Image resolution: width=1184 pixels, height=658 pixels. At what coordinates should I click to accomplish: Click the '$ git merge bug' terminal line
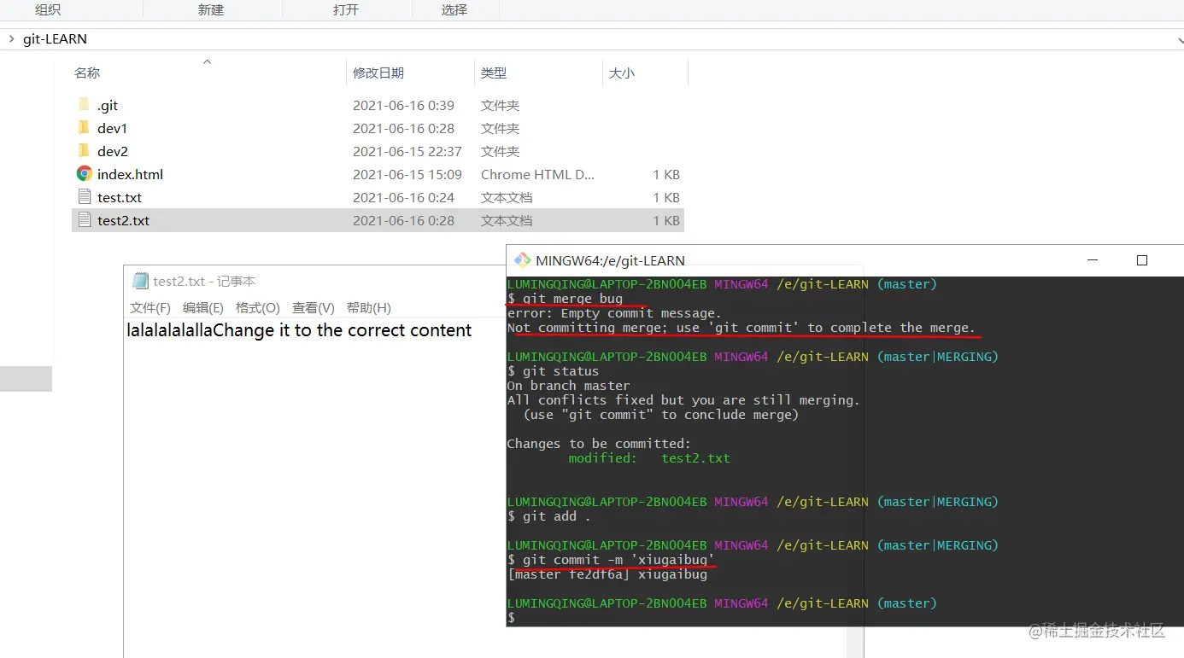pos(565,299)
